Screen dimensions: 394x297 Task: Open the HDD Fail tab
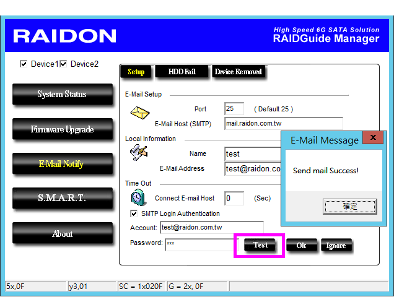coord(182,72)
